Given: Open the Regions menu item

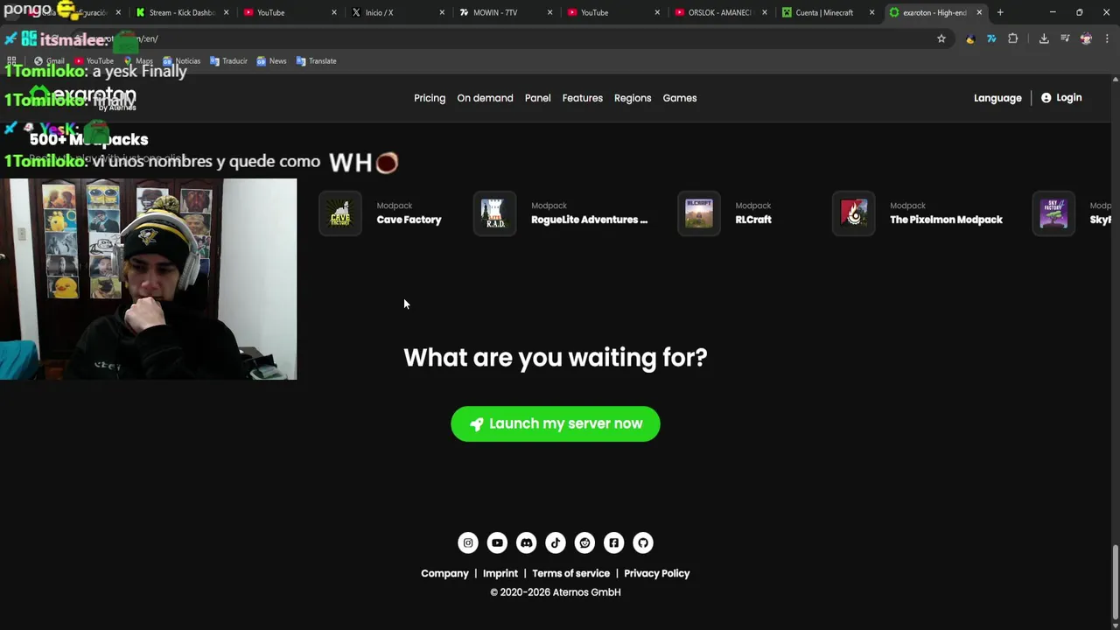Looking at the screenshot, I should pyautogui.click(x=633, y=98).
